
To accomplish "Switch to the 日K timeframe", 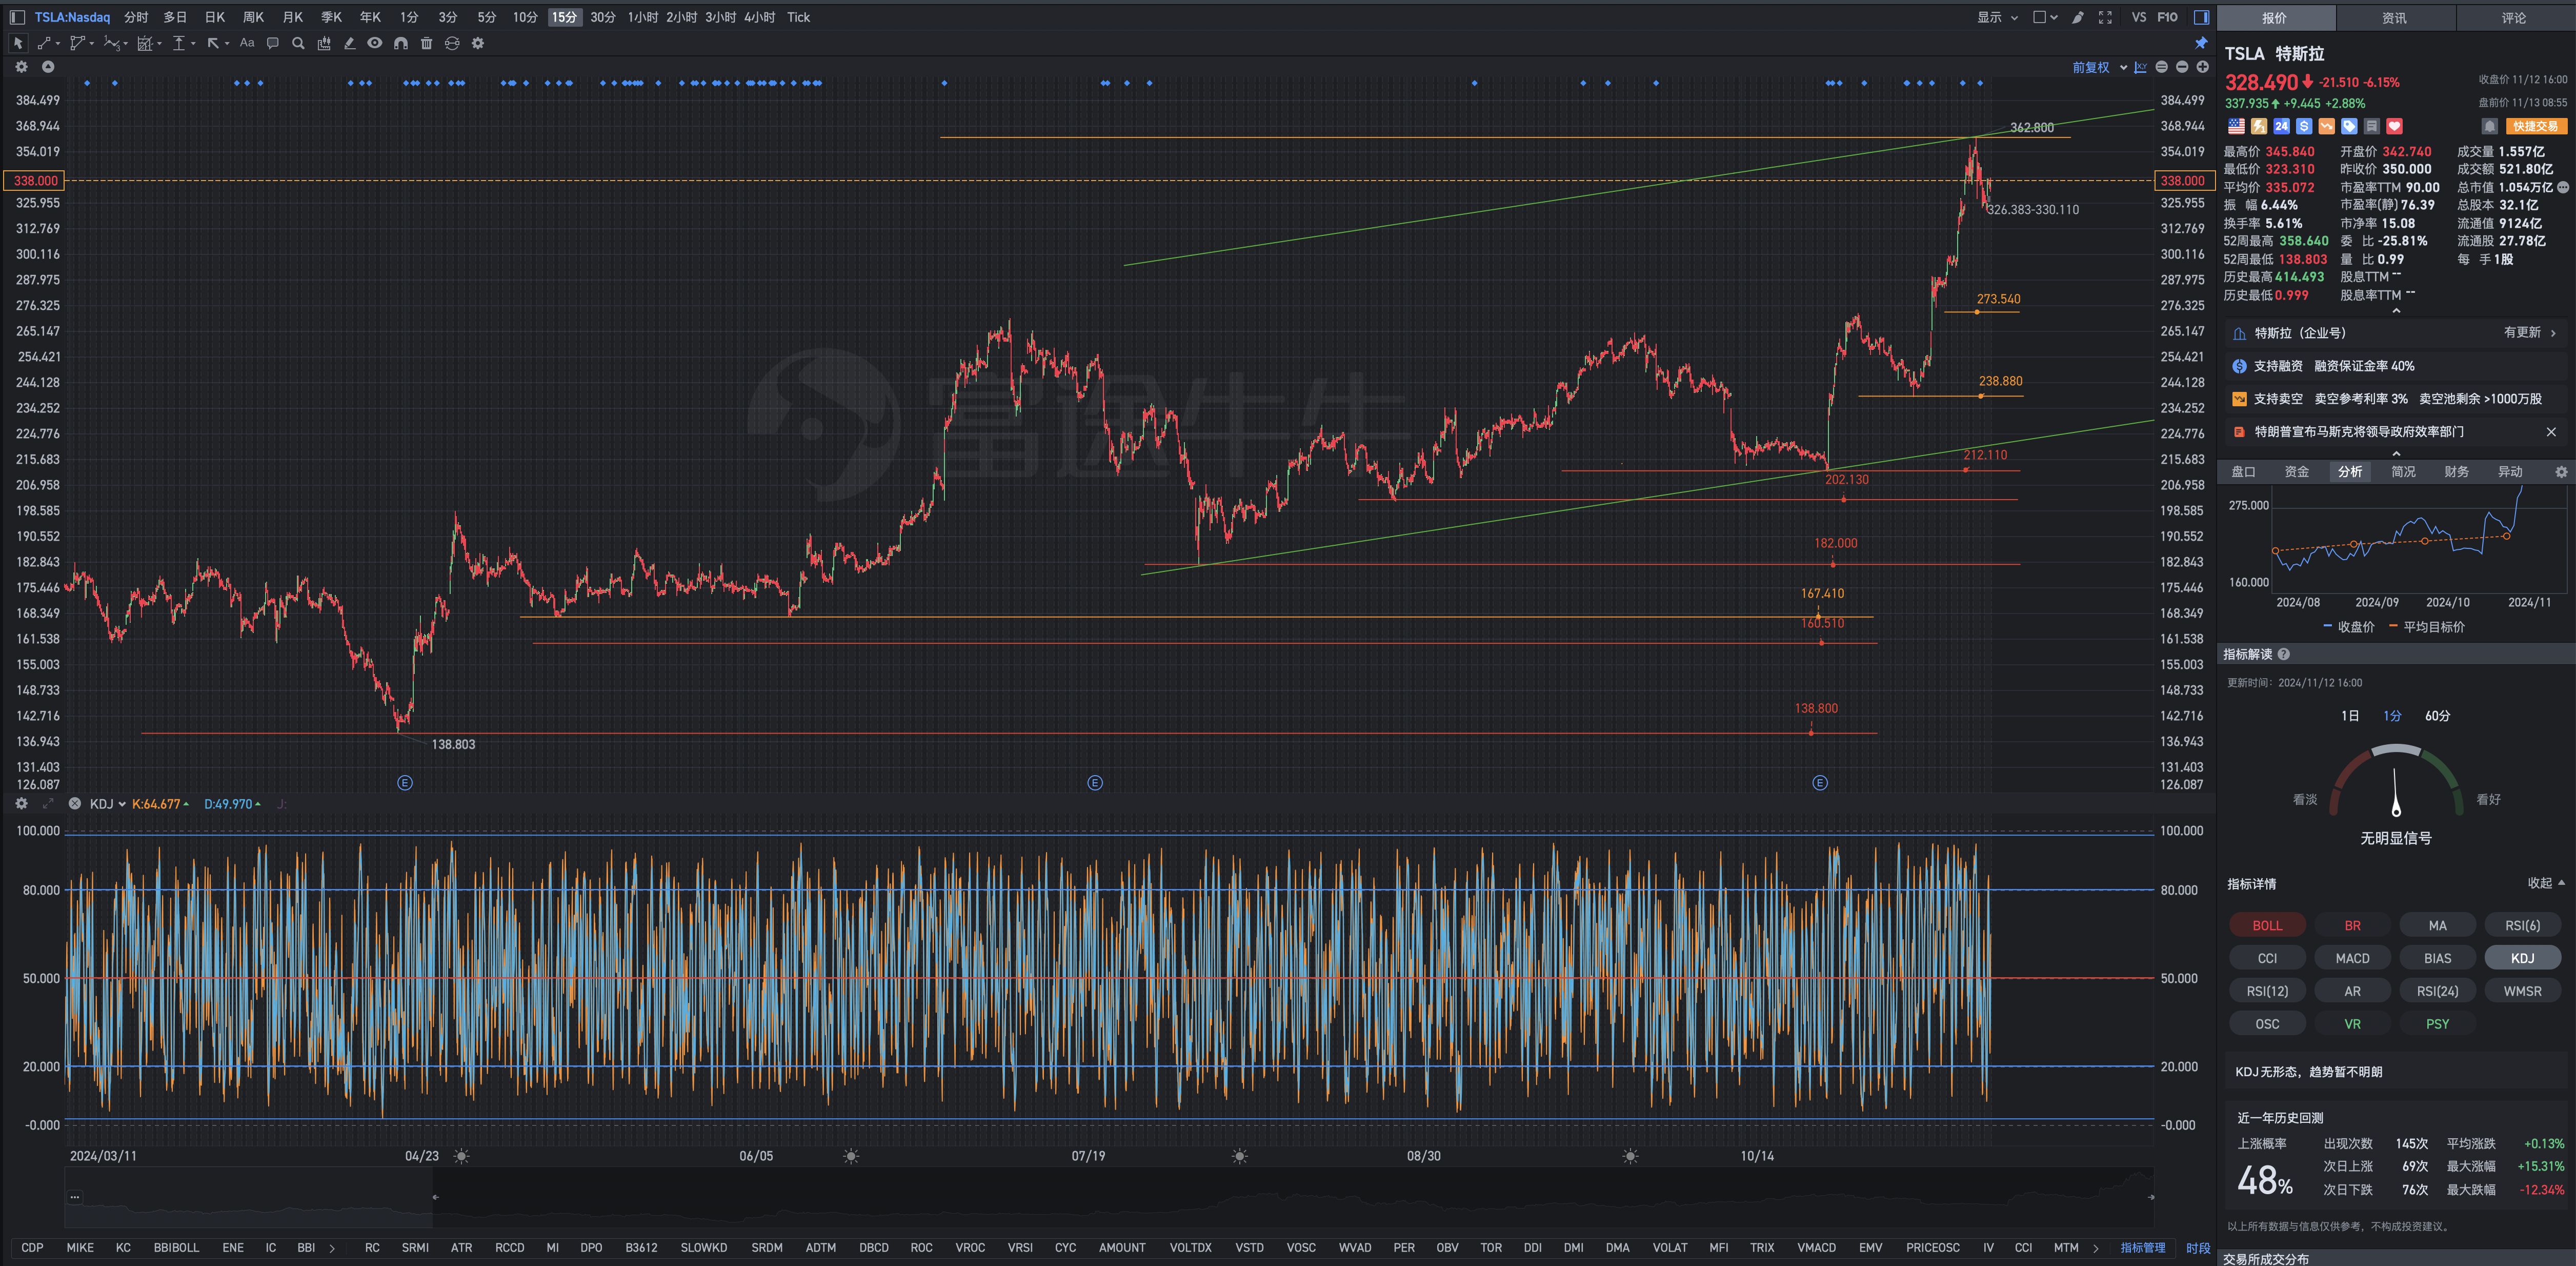I will coord(215,17).
